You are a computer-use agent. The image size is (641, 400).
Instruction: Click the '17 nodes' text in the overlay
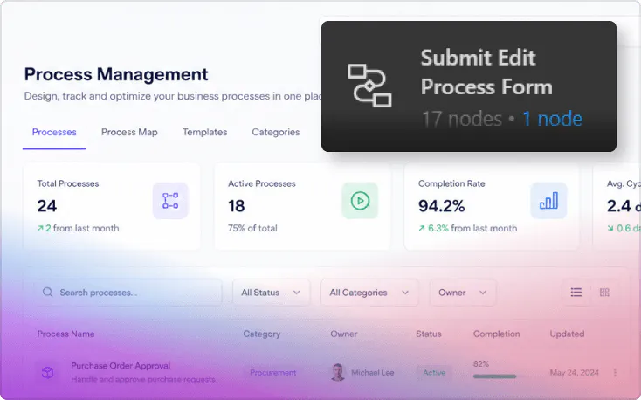462,119
